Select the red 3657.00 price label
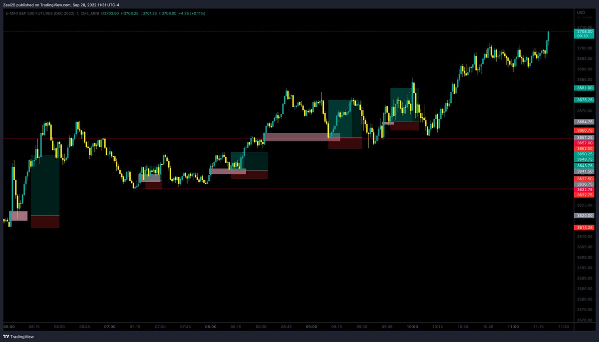 (584, 143)
